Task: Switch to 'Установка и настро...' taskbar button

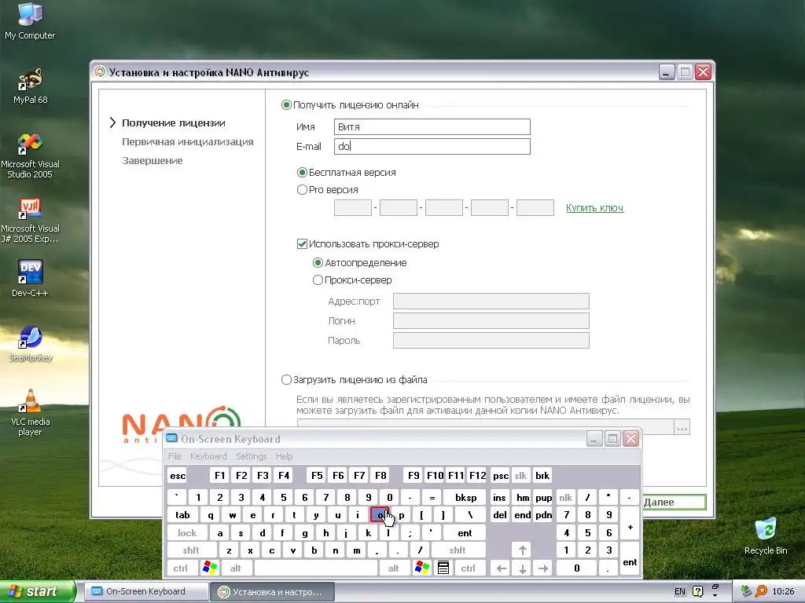Action: coord(273,592)
